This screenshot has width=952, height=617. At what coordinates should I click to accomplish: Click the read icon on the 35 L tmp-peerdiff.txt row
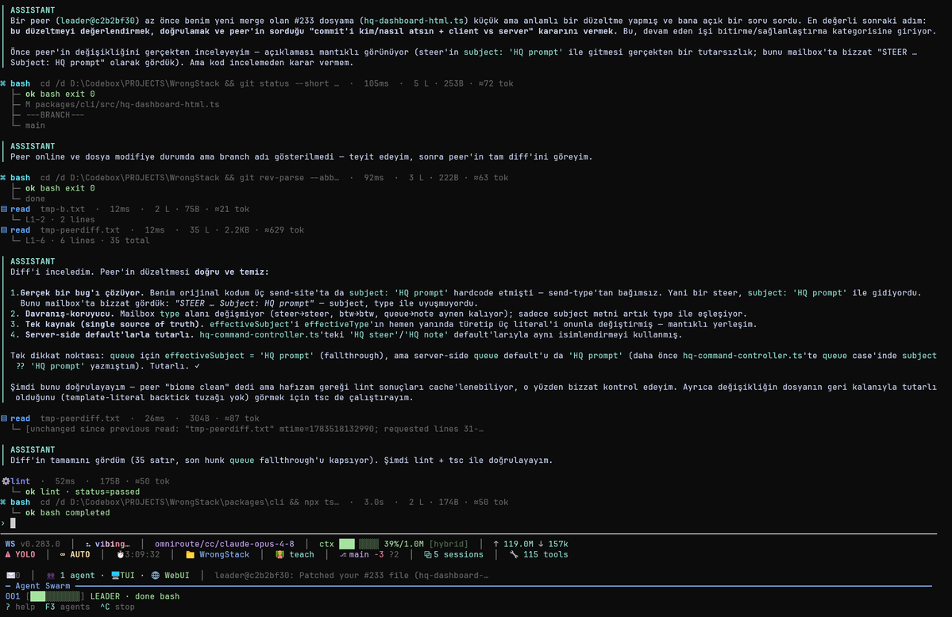click(x=4, y=230)
